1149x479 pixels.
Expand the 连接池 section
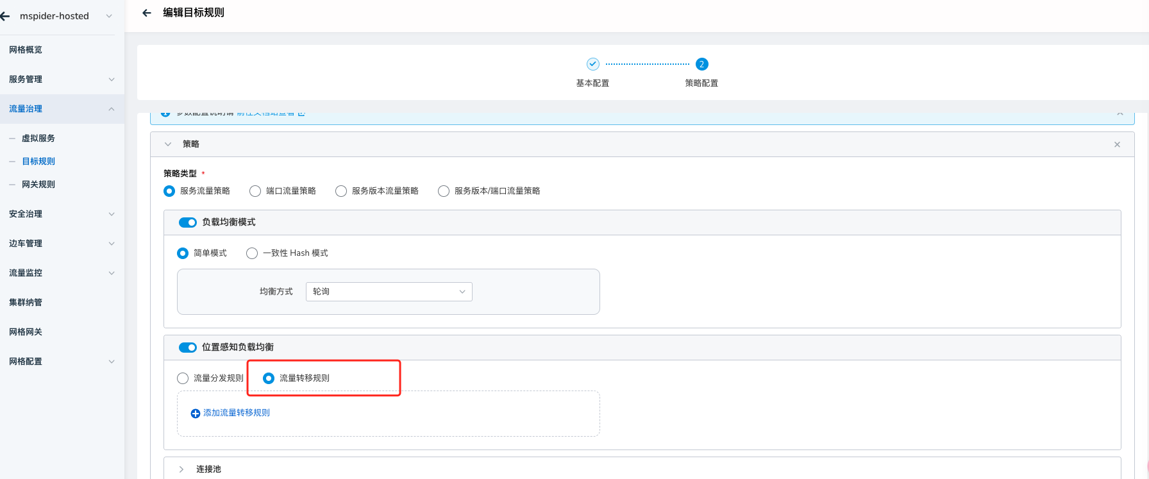(181, 469)
